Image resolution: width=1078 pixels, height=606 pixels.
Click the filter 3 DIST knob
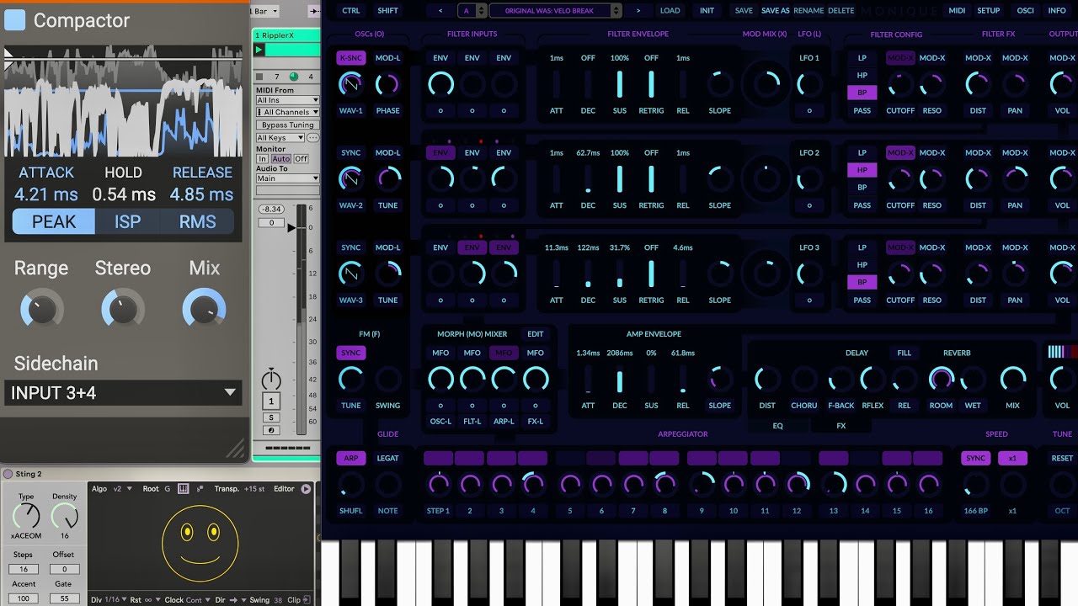pos(978,274)
